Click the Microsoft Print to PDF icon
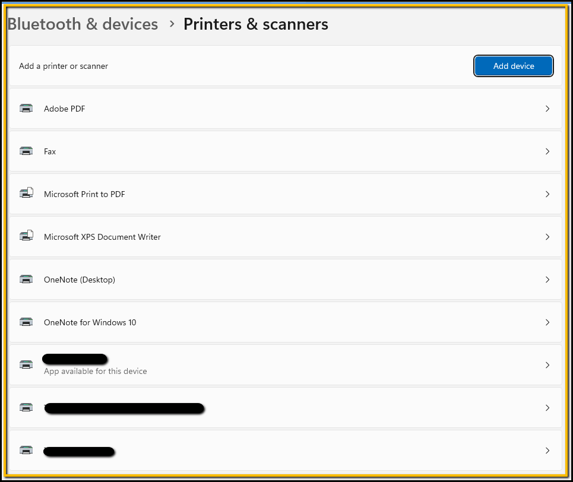 pyautogui.click(x=26, y=194)
